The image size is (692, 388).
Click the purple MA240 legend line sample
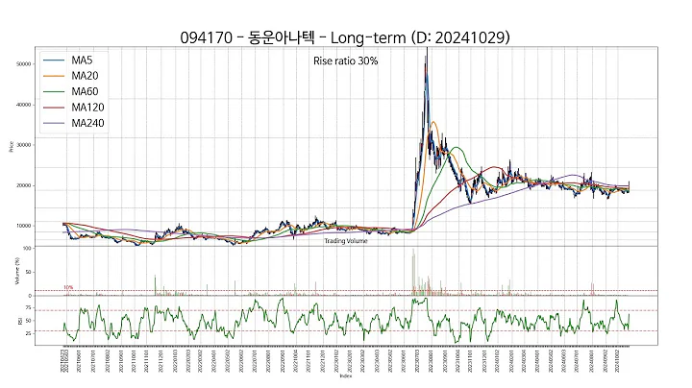point(54,124)
